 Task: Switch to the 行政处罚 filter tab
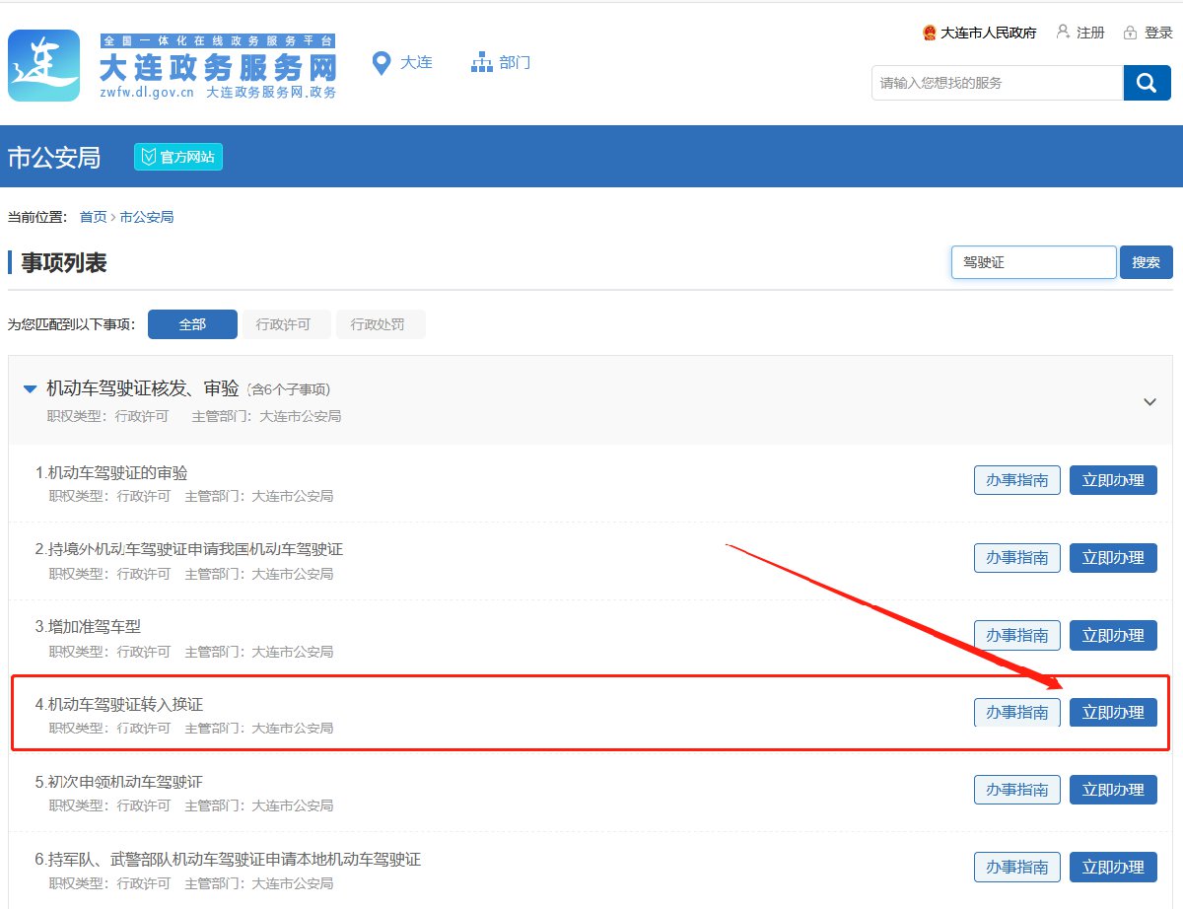(x=380, y=324)
